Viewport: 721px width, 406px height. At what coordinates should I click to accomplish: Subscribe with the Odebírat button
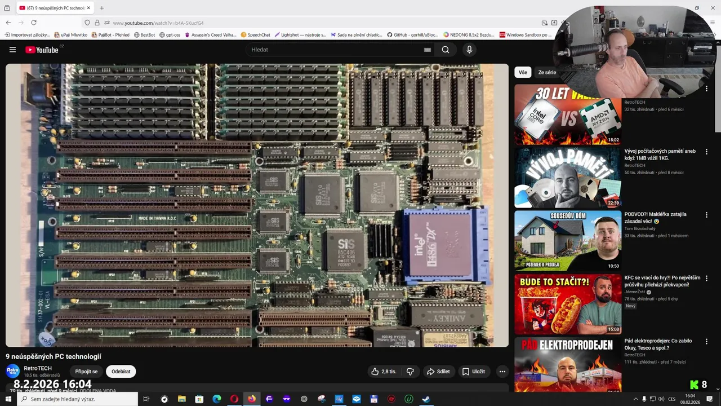[121, 372]
